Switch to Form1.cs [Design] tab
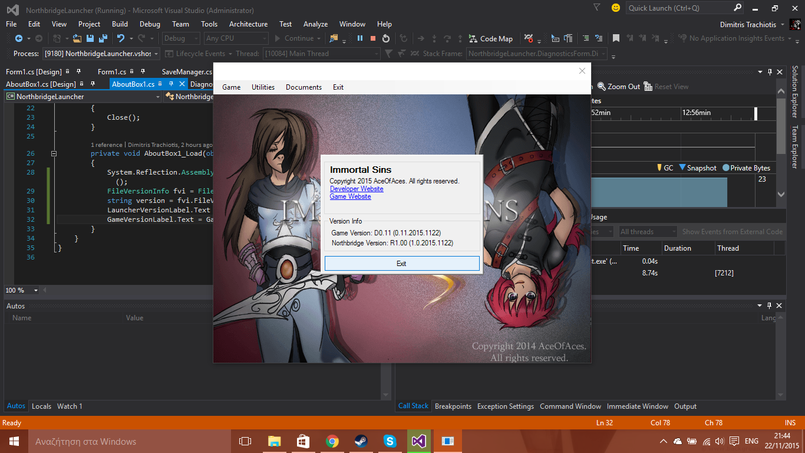The image size is (805, 453). tap(34, 72)
